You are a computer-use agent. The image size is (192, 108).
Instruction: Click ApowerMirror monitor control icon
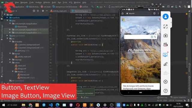[x=165, y=55]
